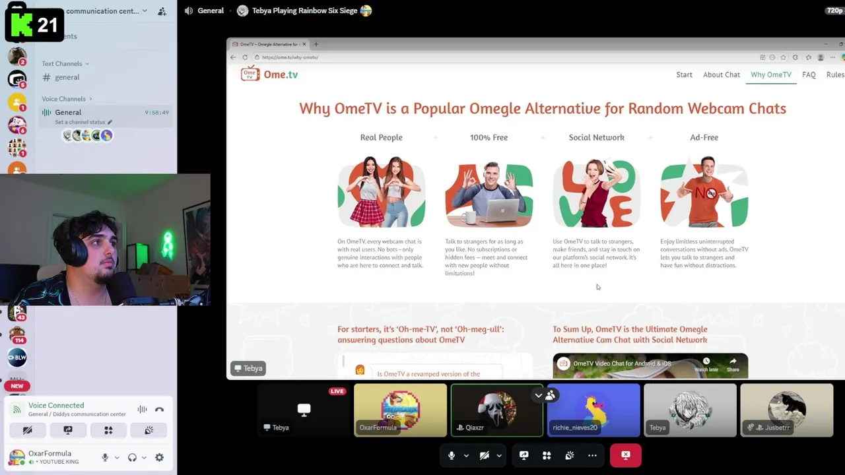
Task: Share screen from the call control bar
Action: point(524,455)
